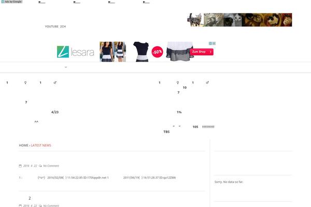Open the ad info icon on Lesara banner
The image size is (311, 207).
pyautogui.click(x=210, y=43)
